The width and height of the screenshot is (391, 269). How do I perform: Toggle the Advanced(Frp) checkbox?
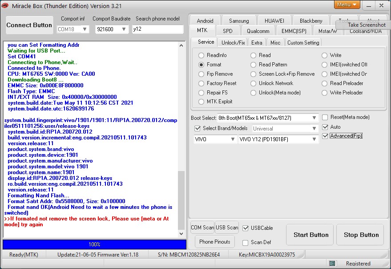click(325, 136)
